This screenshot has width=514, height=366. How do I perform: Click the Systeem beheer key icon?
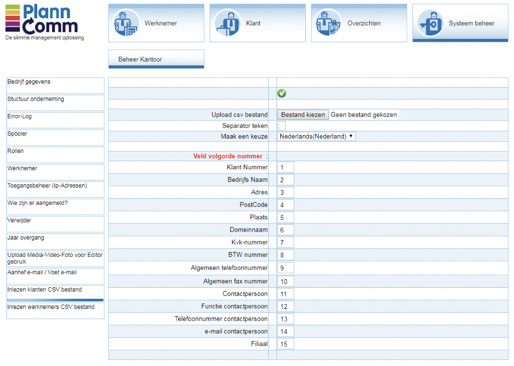pos(430,23)
